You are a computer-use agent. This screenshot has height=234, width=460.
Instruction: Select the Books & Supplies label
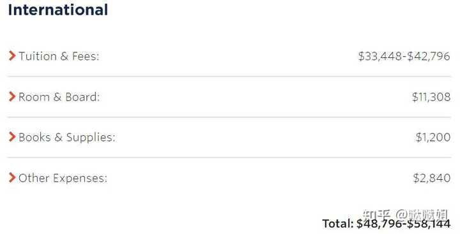pyautogui.click(x=67, y=137)
